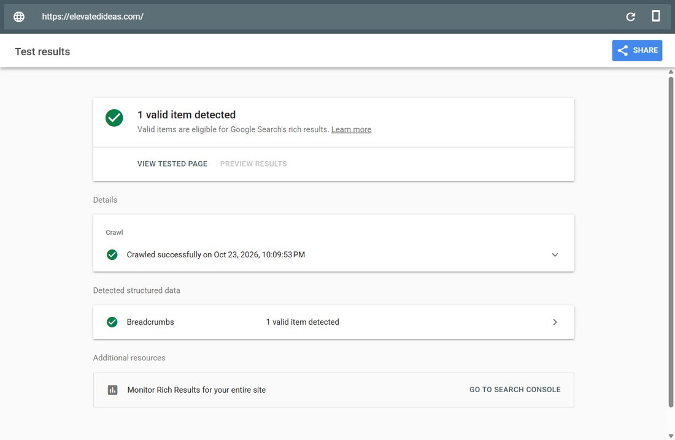
Task: Click the globe icon beside the URL
Action: [19, 17]
